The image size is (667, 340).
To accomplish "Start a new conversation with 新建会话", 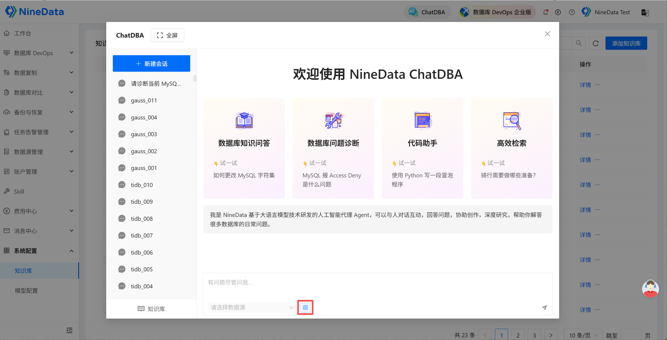I will pos(151,63).
